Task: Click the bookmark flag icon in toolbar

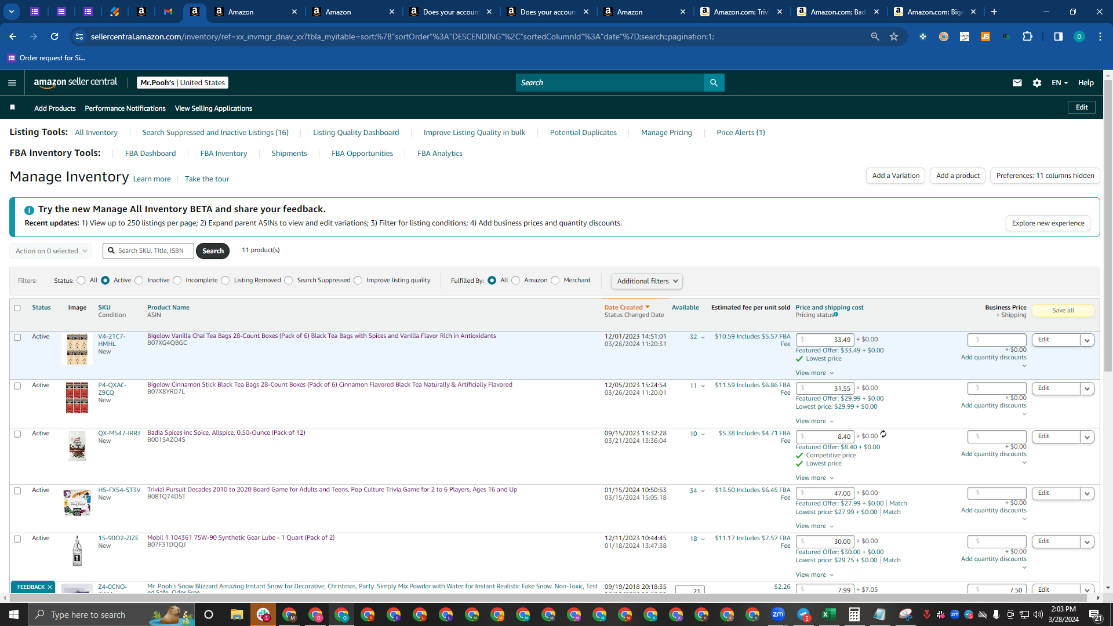Action: [x=13, y=108]
